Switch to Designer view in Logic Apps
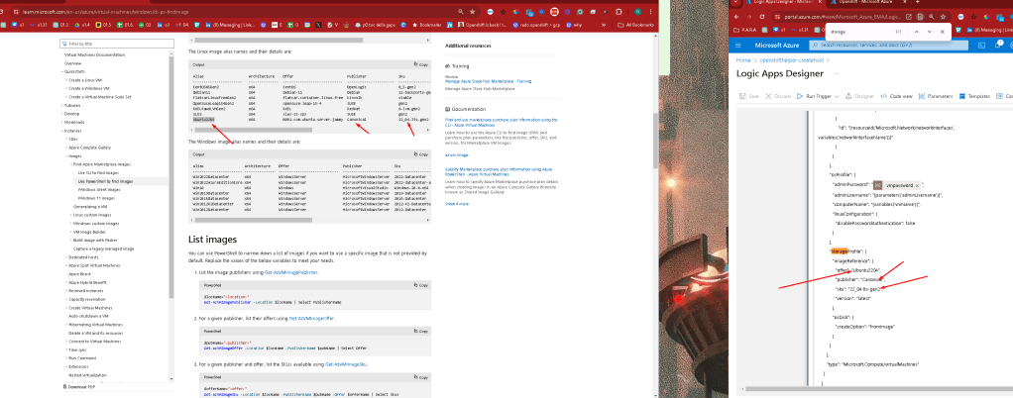Image resolution: width=1013 pixels, height=398 pixels. coord(860,96)
